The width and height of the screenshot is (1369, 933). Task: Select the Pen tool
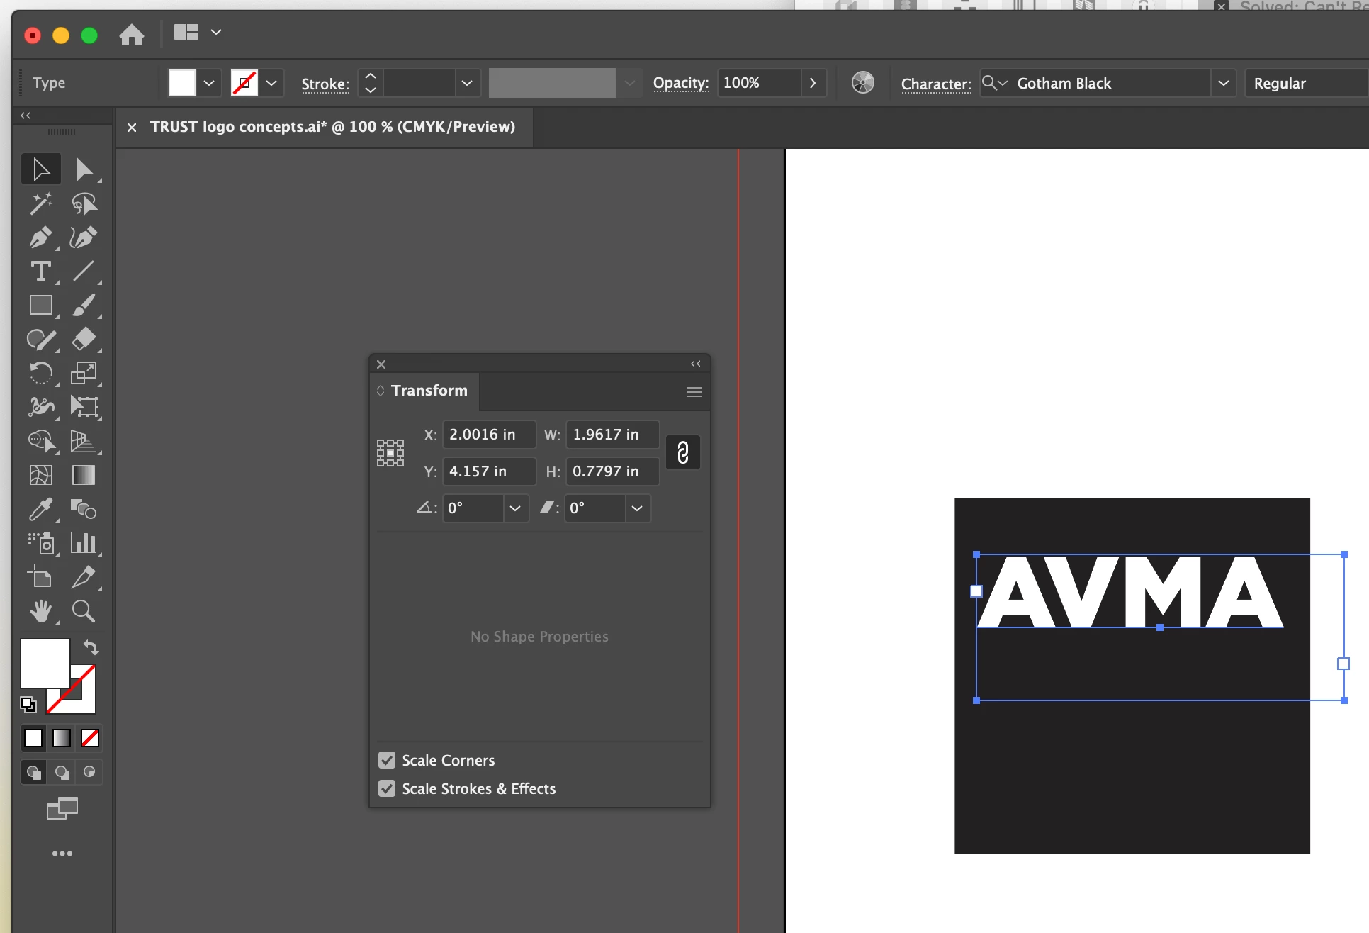tap(40, 238)
